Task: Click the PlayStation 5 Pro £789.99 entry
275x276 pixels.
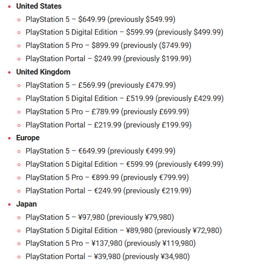Action: (x=107, y=112)
